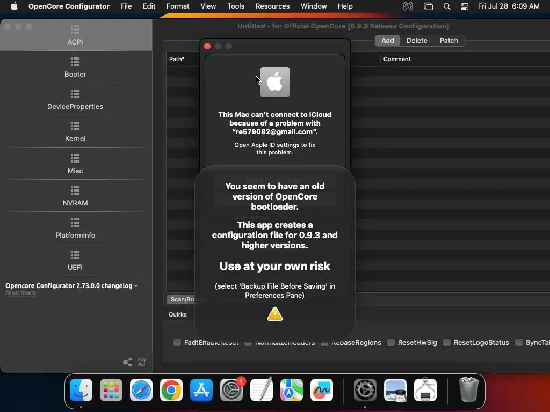Open the Apple menu
This screenshot has width=550, height=412.
point(14,6)
